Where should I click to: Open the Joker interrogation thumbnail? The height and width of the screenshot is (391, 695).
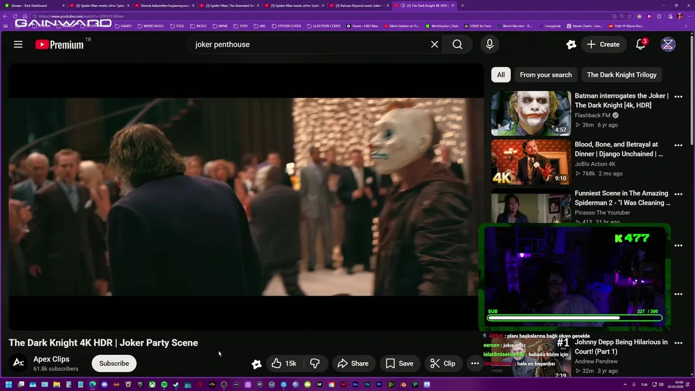pyautogui.click(x=531, y=113)
